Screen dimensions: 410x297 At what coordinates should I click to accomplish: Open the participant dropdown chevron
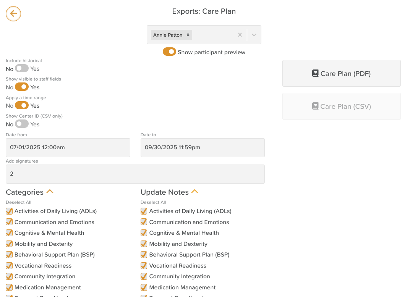(254, 35)
